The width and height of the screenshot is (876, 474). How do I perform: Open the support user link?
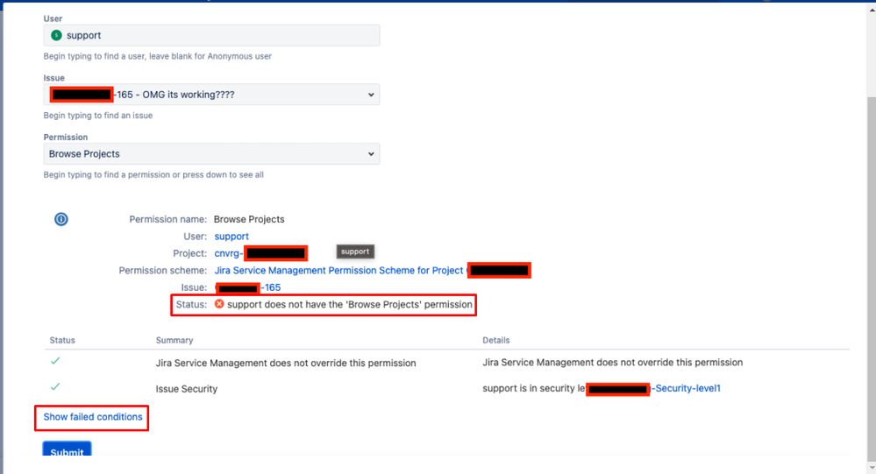231,237
